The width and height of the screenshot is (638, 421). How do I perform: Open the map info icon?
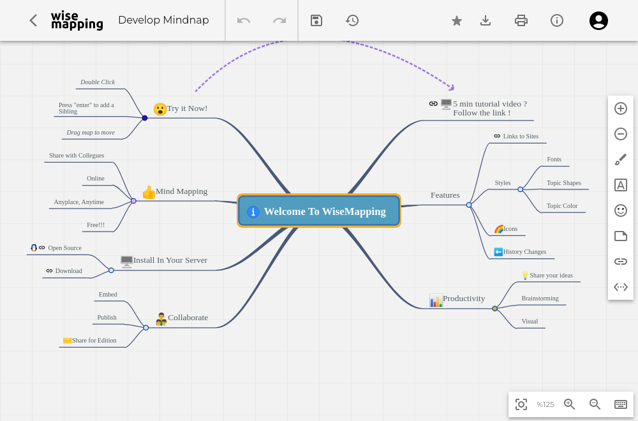click(556, 20)
